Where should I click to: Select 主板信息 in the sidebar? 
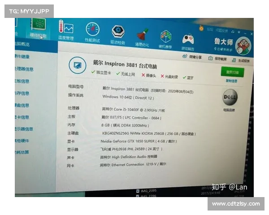click(x=22, y=81)
